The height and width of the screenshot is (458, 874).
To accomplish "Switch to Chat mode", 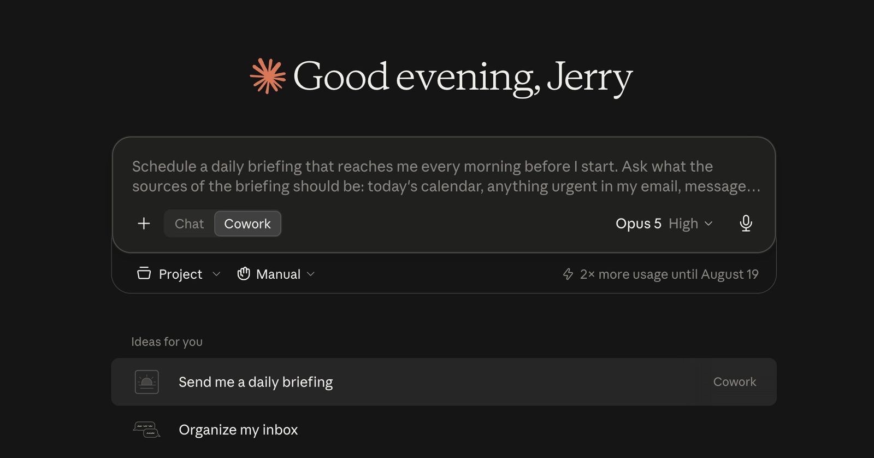I will coord(189,224).
